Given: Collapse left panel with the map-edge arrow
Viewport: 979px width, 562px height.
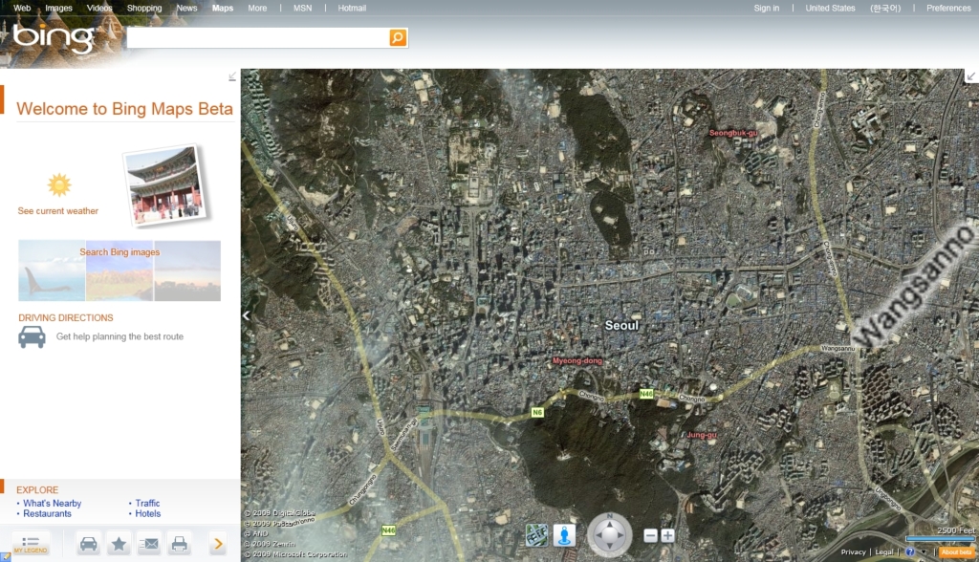Looking at the screenshot, I should [x=246, y=316].
